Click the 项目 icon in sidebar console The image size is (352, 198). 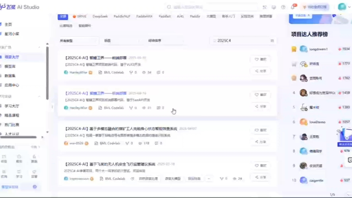click(4, 159)
